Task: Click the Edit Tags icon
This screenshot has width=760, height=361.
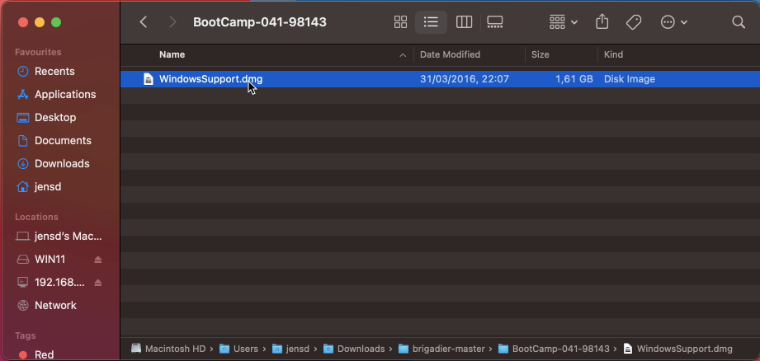Action: [634, 21]
